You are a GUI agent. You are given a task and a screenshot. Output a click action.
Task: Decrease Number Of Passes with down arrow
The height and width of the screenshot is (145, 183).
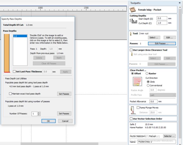click(39, 115)
